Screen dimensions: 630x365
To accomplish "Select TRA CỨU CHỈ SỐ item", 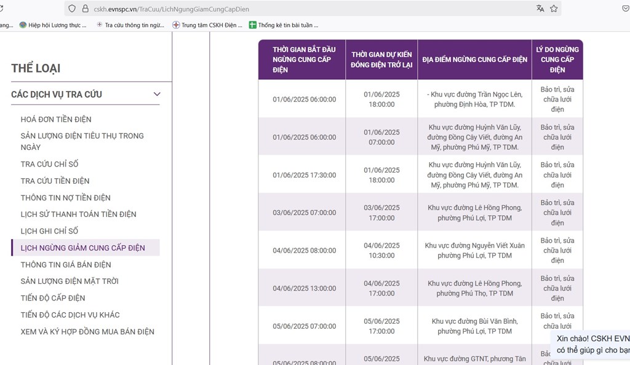I will pos(49,164).
